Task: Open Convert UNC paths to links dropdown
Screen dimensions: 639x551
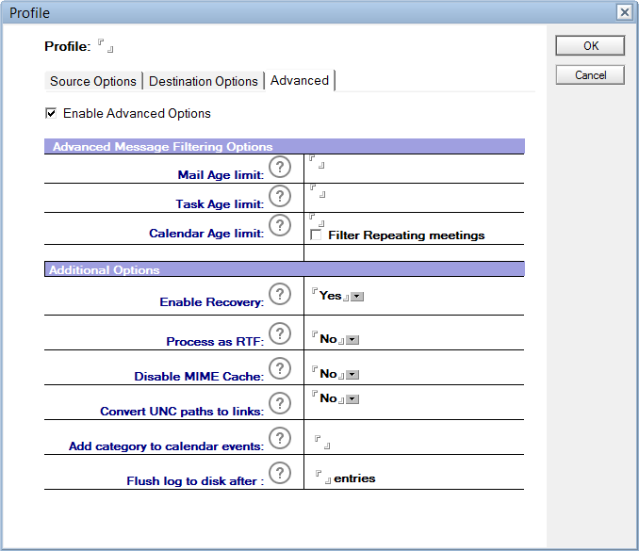Action: 353,398
